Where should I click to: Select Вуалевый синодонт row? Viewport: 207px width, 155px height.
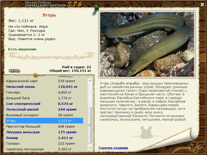click(44, 115)
